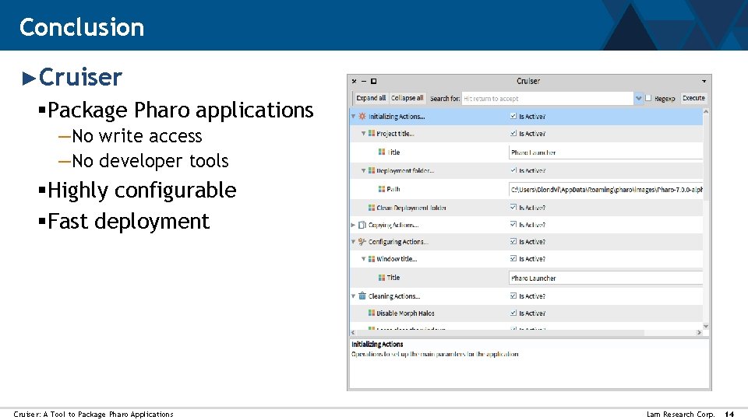This screenshot has width=748, height=420.
Task: Click the bold Initializing Actions description heading
Action: coord(377,345)
